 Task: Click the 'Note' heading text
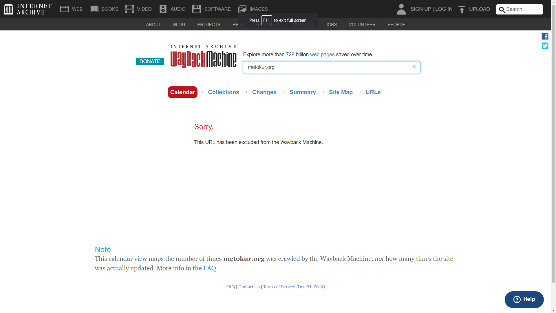click(103, 250)
